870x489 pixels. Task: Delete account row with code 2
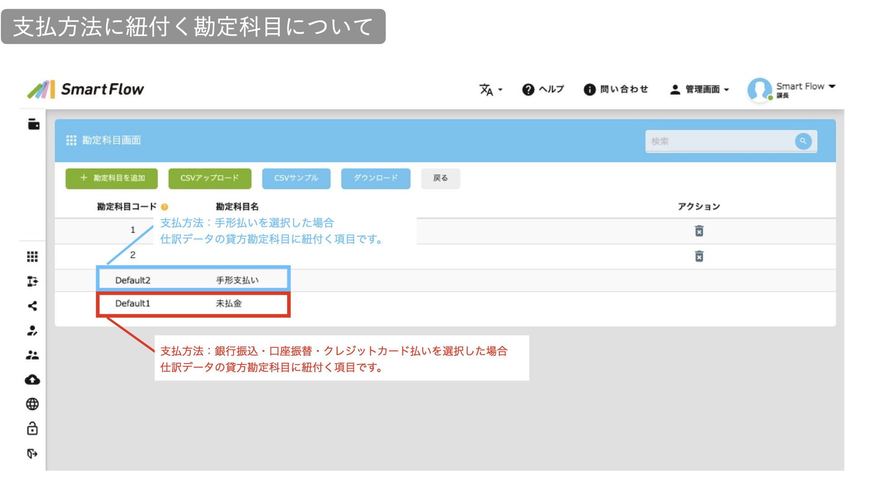pos(699,256)
